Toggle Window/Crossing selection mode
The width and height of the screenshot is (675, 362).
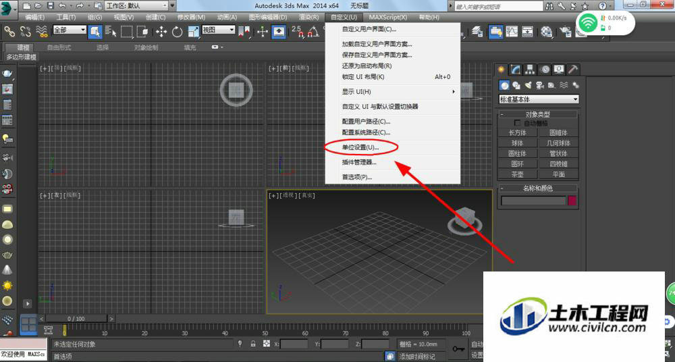click(x=142, y=32)
